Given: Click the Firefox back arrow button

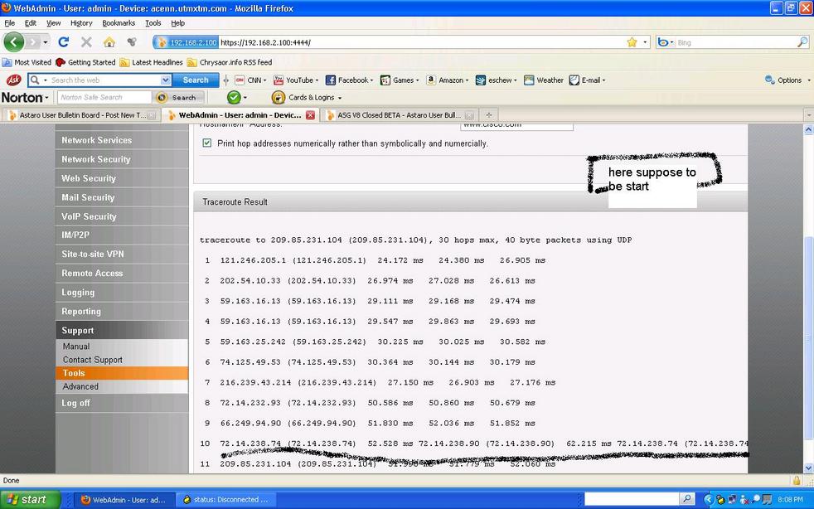Looking at the screenshot, I should click(x=13, y=42).
